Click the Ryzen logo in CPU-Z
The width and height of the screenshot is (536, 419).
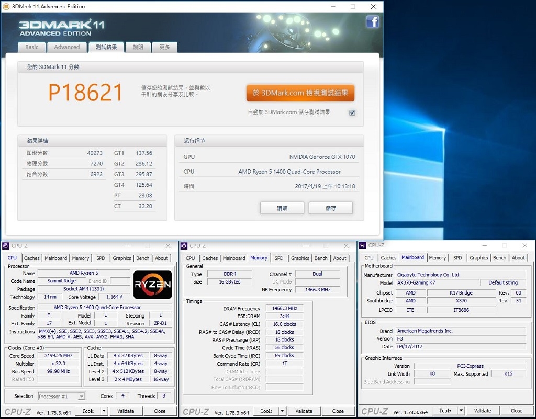(x=152, y=285)
